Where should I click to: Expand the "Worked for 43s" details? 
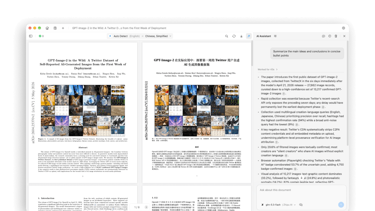[268, 69]
